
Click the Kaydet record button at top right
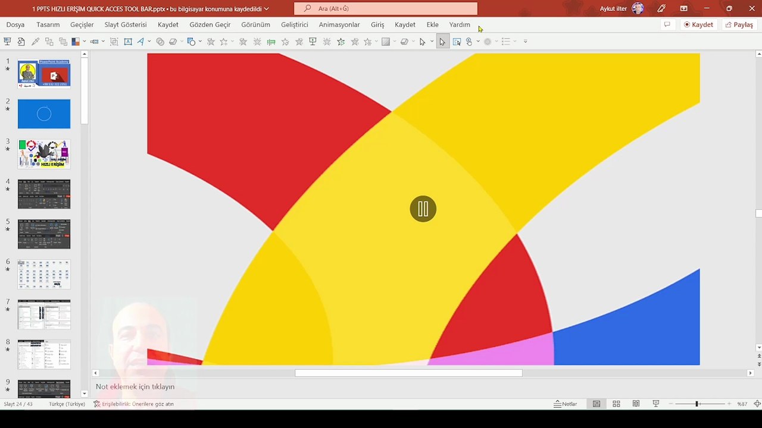[x=698, y=25]
